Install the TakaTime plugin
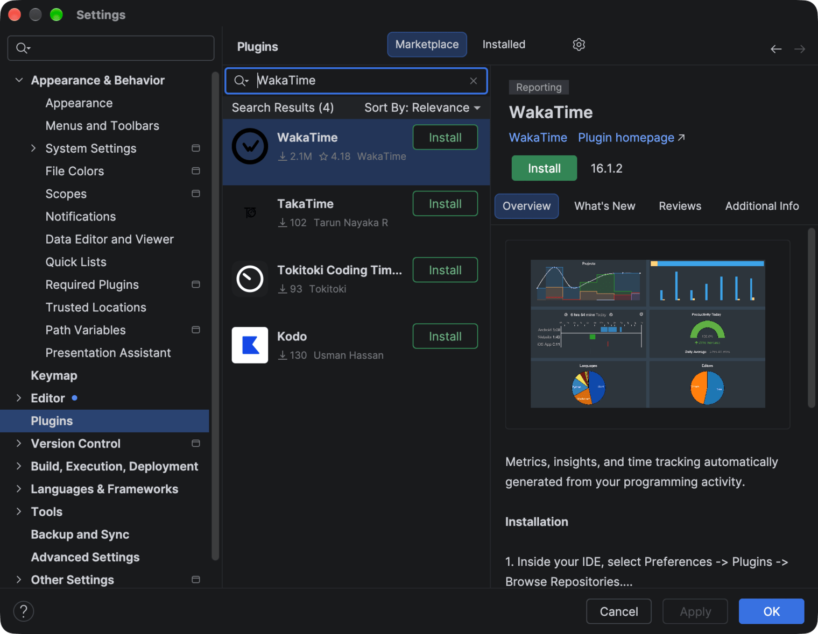Viewport: 818px width, 634px height. pos(445,204)
